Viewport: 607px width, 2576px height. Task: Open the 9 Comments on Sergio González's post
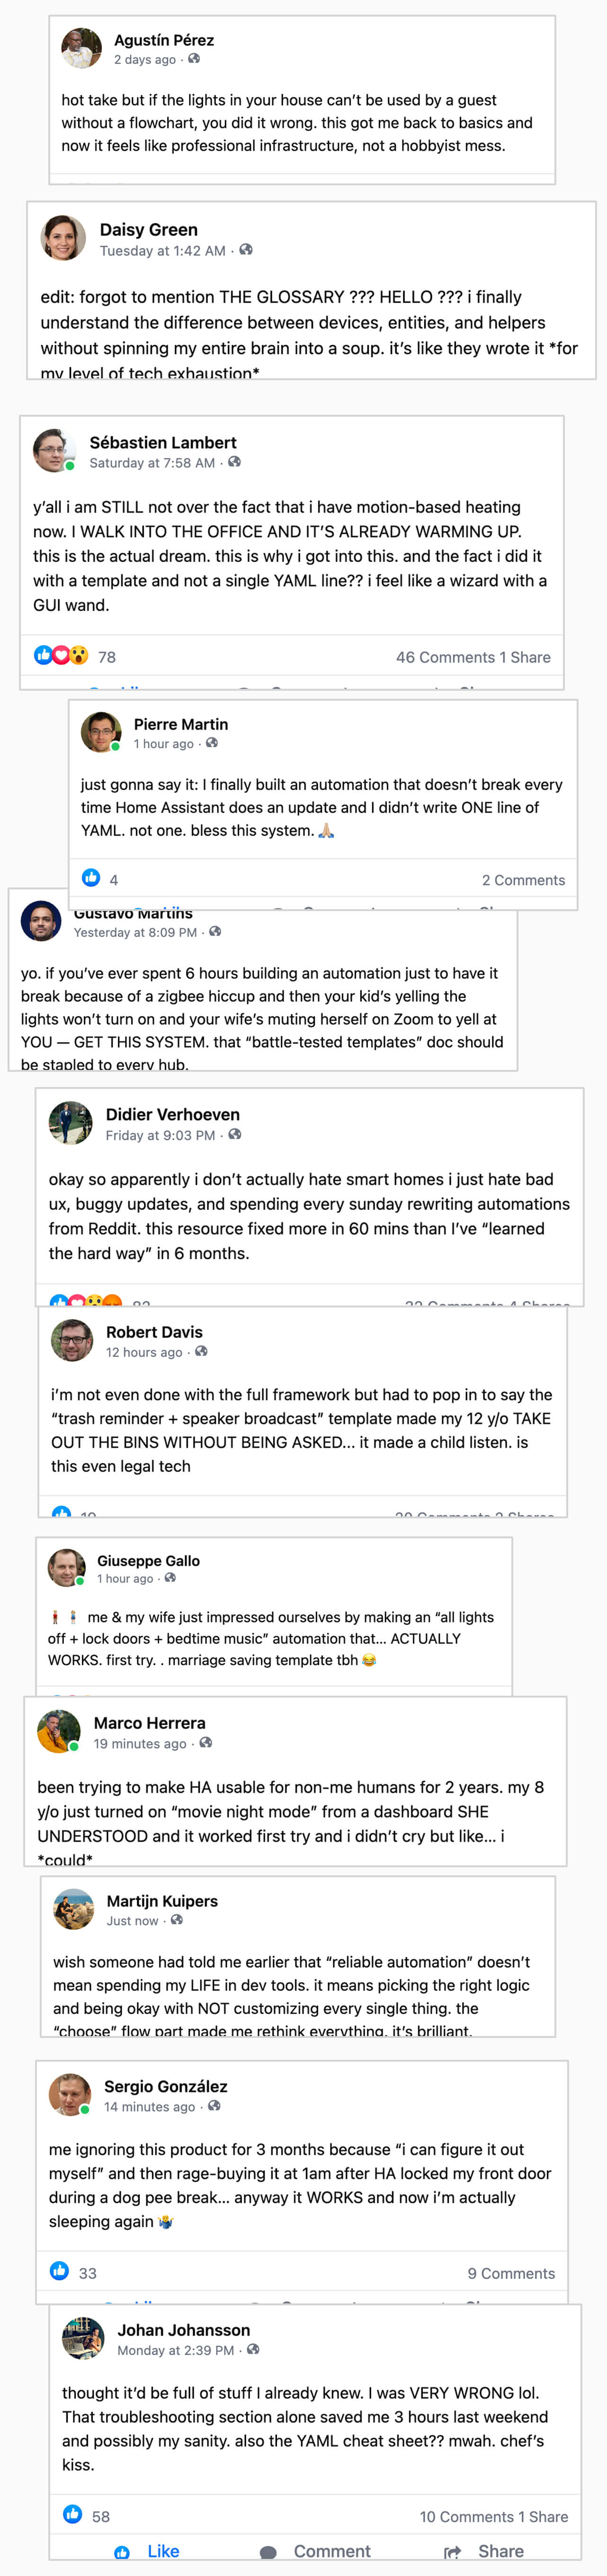point(511,2273)
